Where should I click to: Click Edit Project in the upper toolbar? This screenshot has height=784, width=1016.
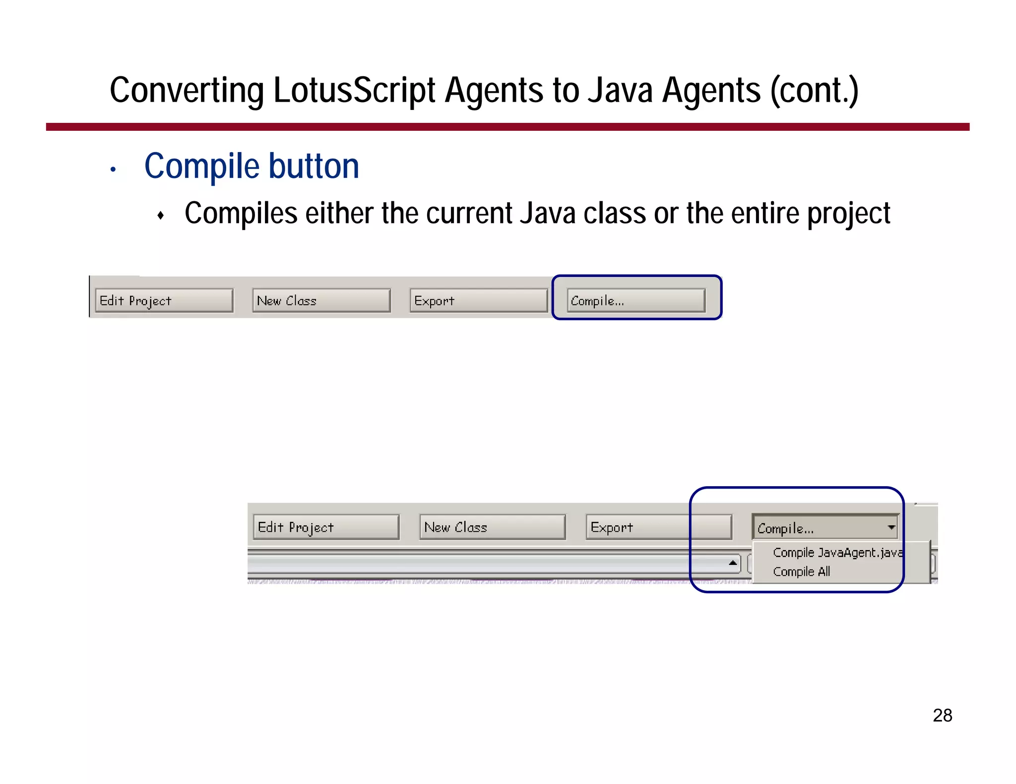[164, 300]
